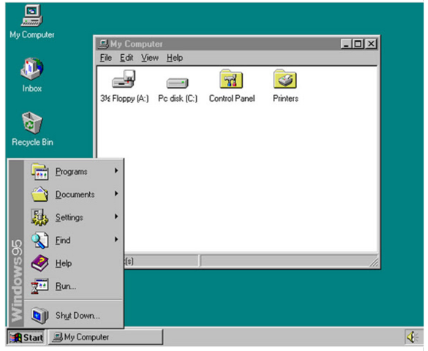Expand the arrow next to Programs
428x351 pixels.
[116, 170]
